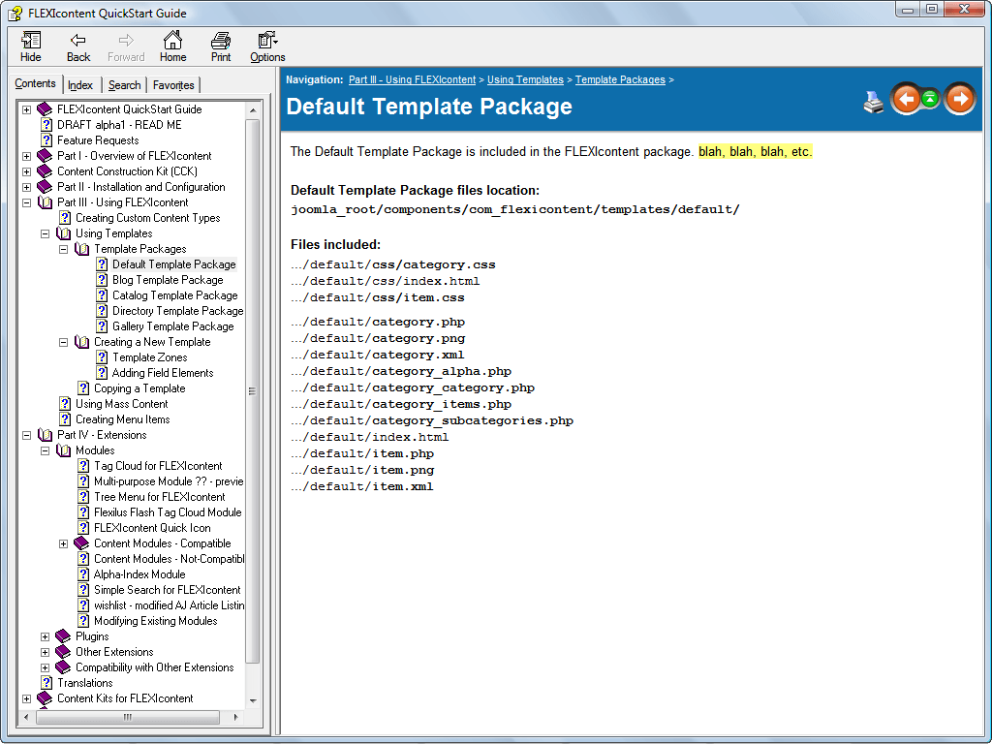
Task: Open Using Templates breadcrumb link
Action: tap(525, 79)
